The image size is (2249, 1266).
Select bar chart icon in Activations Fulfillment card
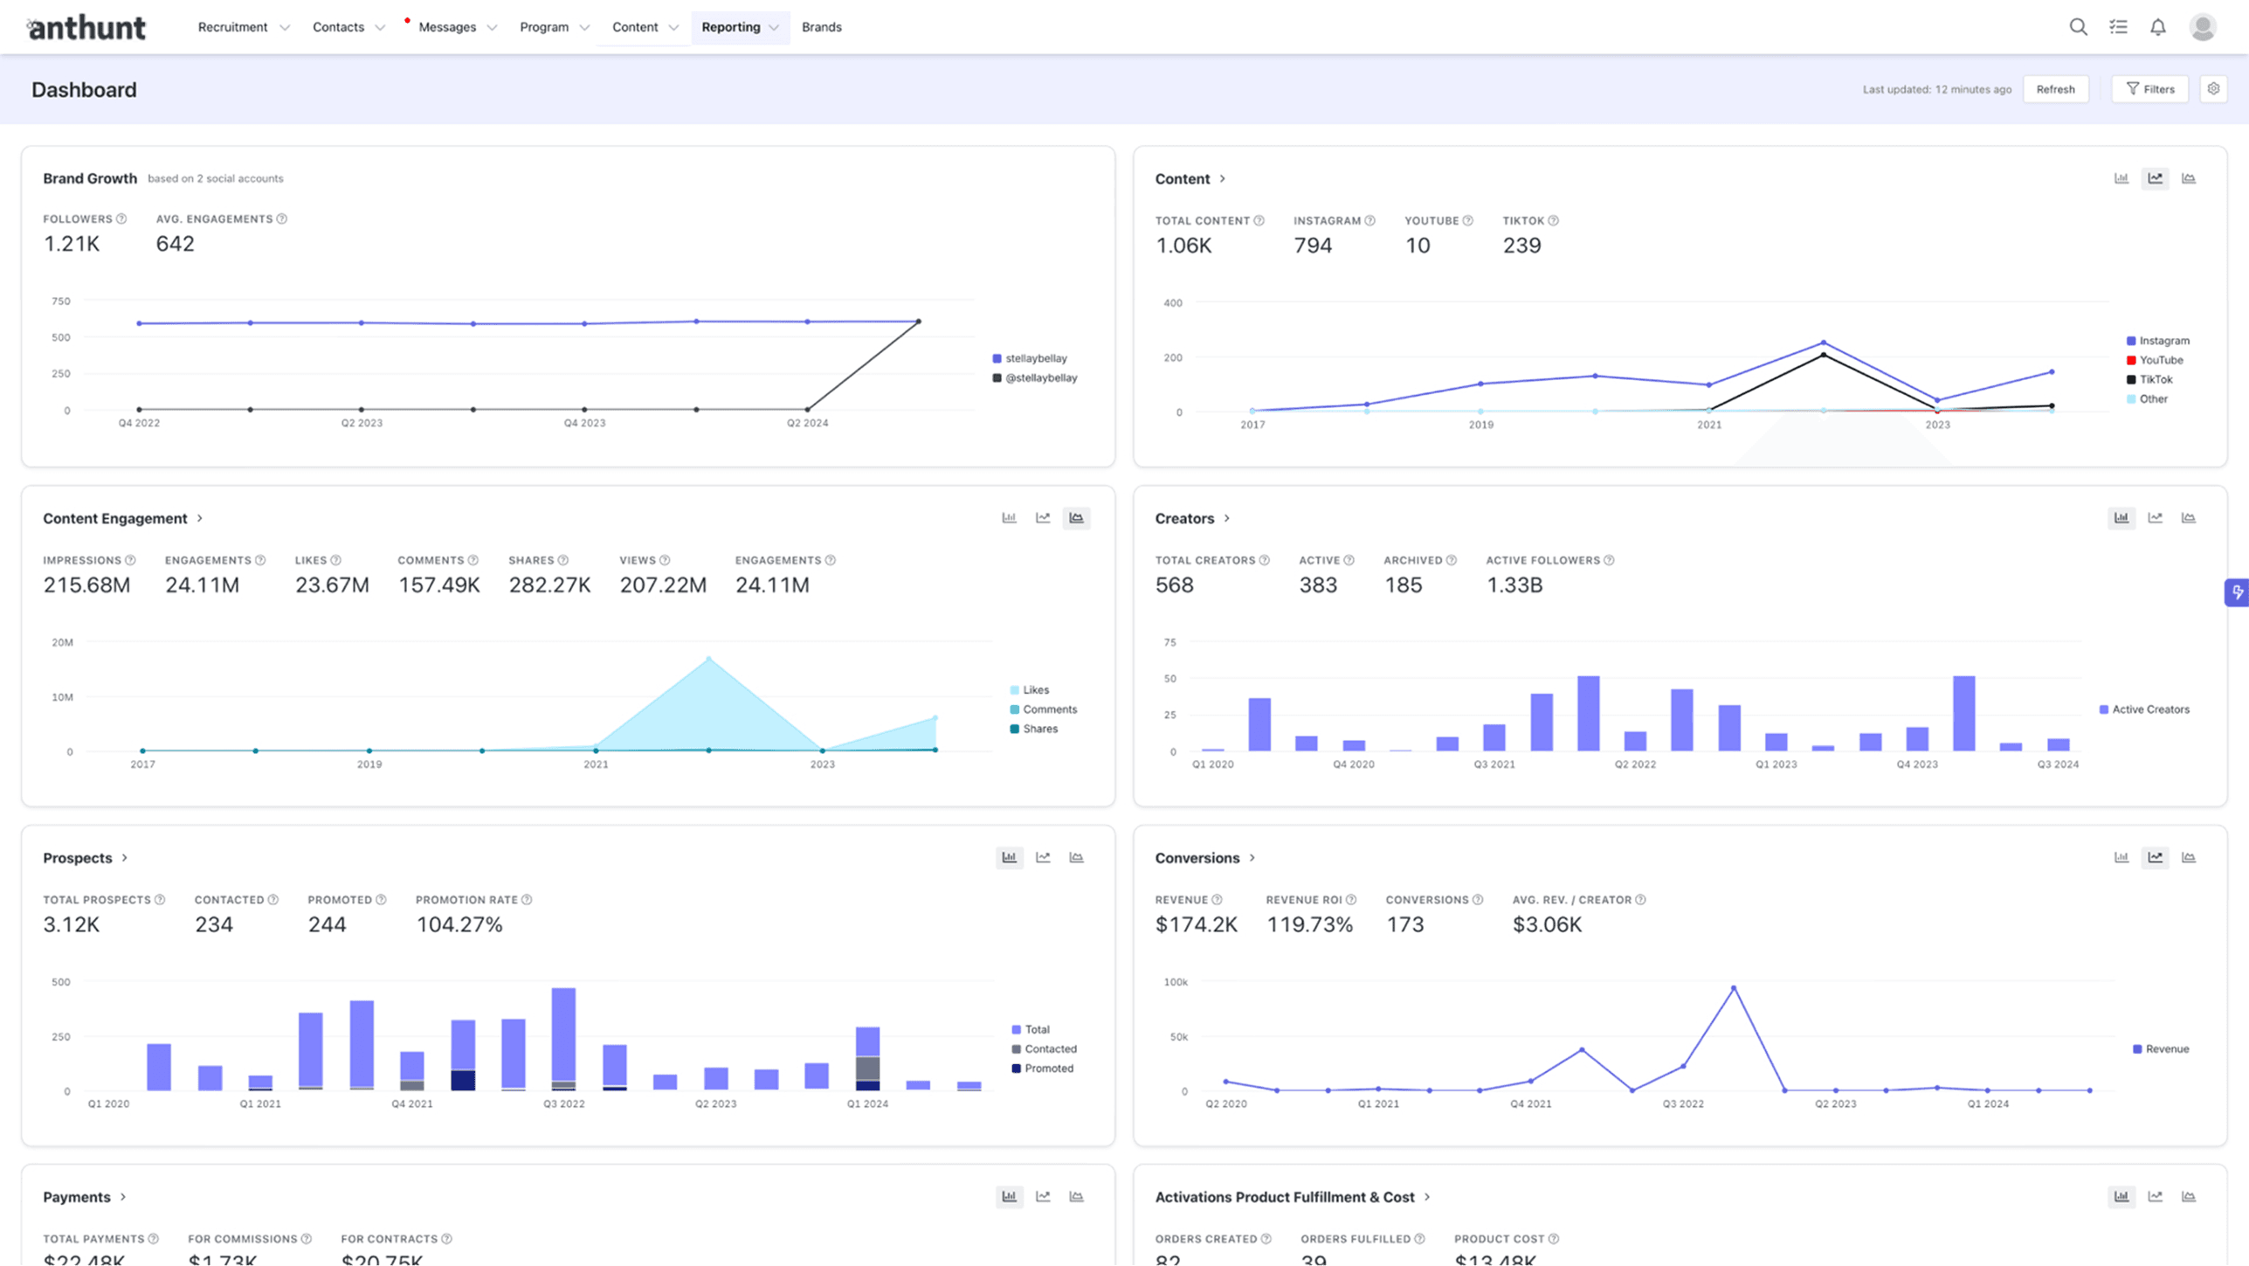point(2121,1197)
